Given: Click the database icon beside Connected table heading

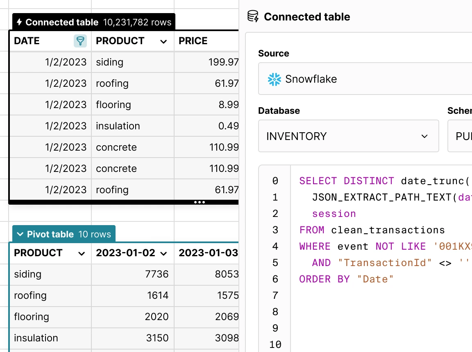Looking at the screenshot, I should [x=253, y=17].
